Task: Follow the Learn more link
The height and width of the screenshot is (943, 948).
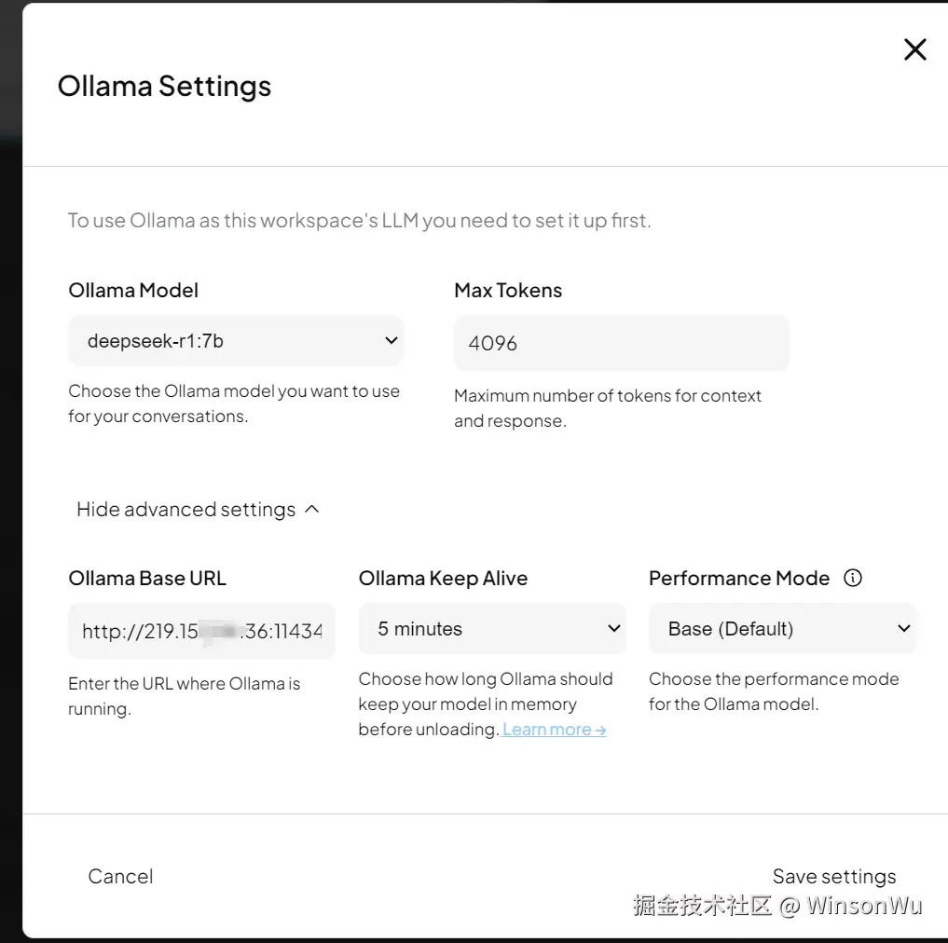Action: (554, 730)
